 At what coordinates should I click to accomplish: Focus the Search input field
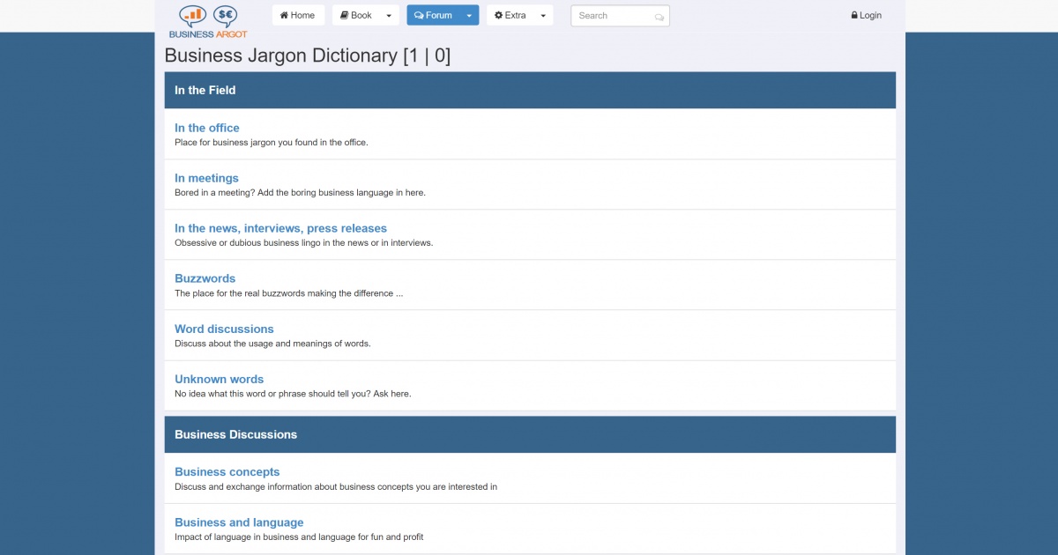(613, 16)
